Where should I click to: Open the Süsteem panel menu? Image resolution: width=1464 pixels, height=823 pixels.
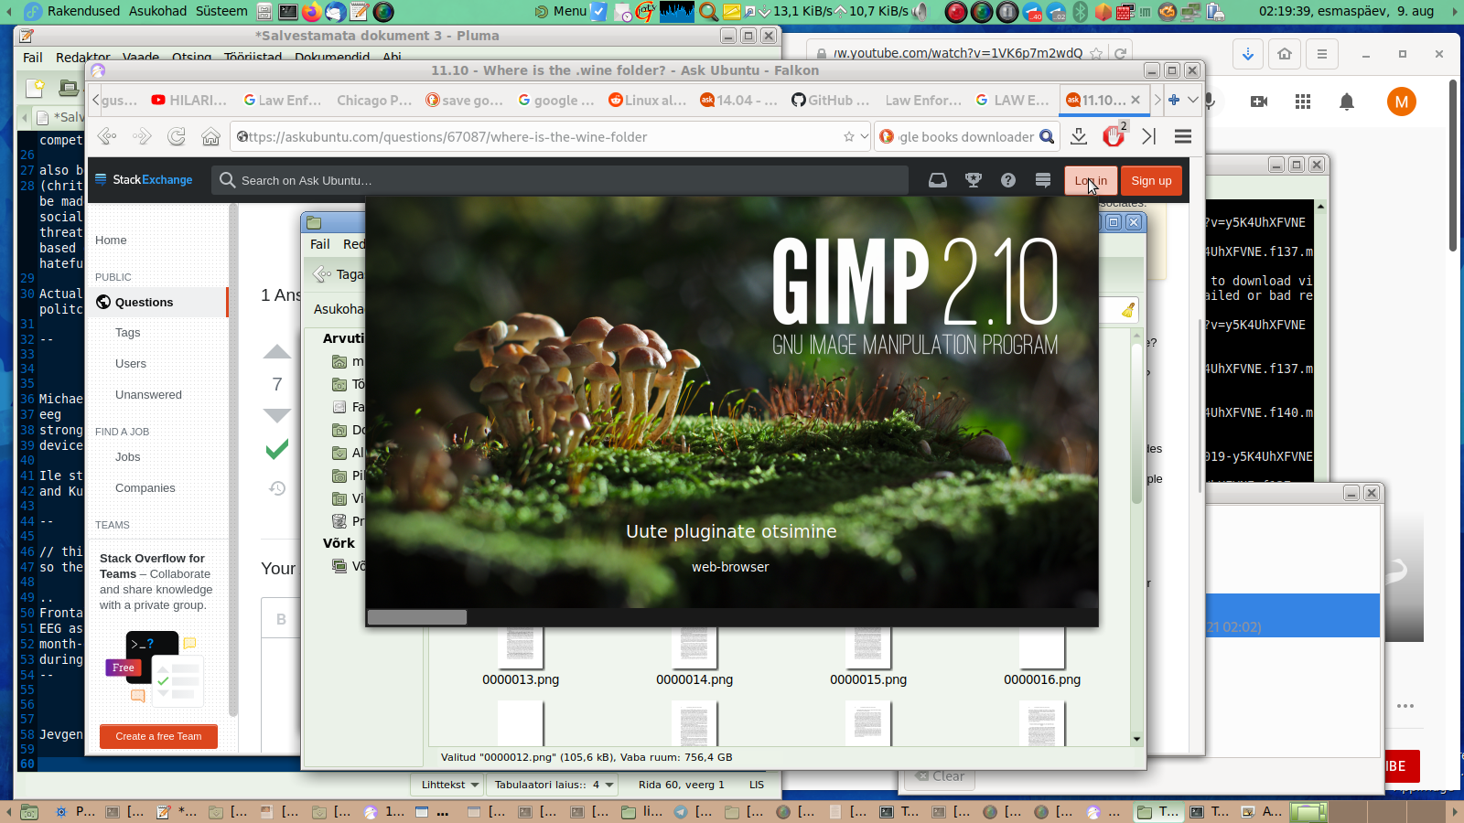pos(221,11)
